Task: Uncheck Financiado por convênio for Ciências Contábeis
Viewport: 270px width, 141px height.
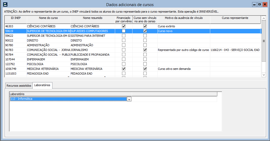Action: click(x=124, y=26)
